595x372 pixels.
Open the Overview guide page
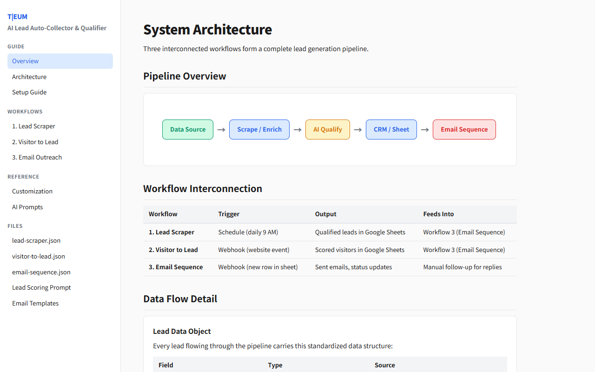click(x=26, y=61)
